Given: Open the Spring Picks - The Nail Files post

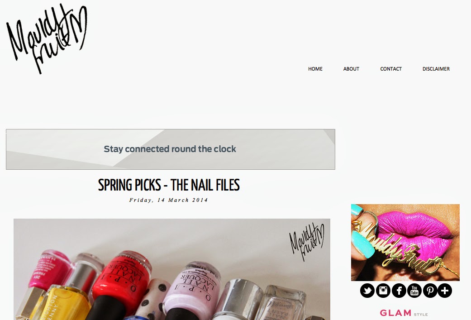Looking at the screenshot, I should (x=169, y=185).
